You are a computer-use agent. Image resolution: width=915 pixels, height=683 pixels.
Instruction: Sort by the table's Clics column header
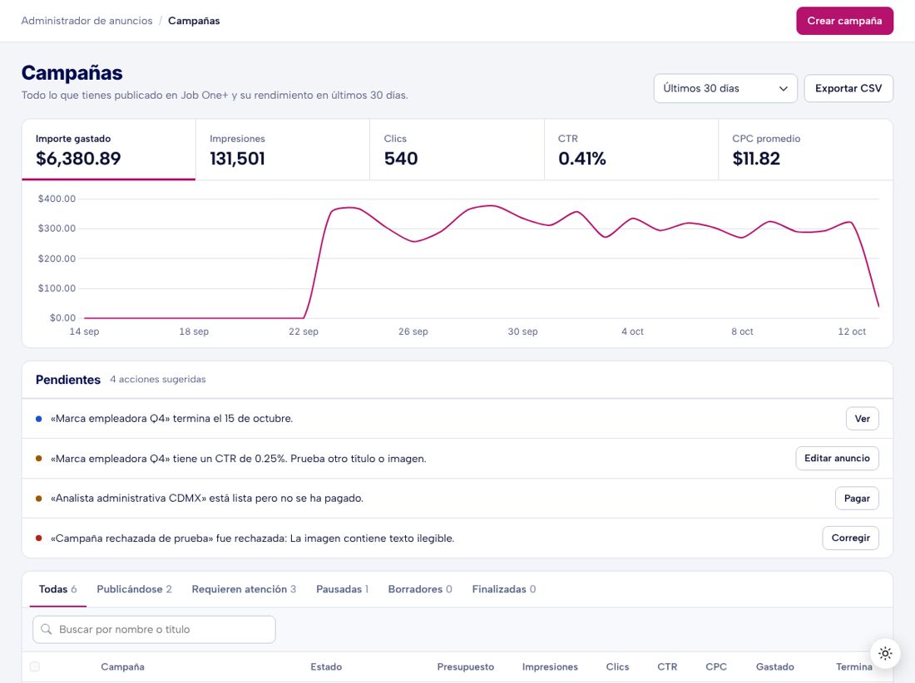pyautogui.click(x=617, y=666)
